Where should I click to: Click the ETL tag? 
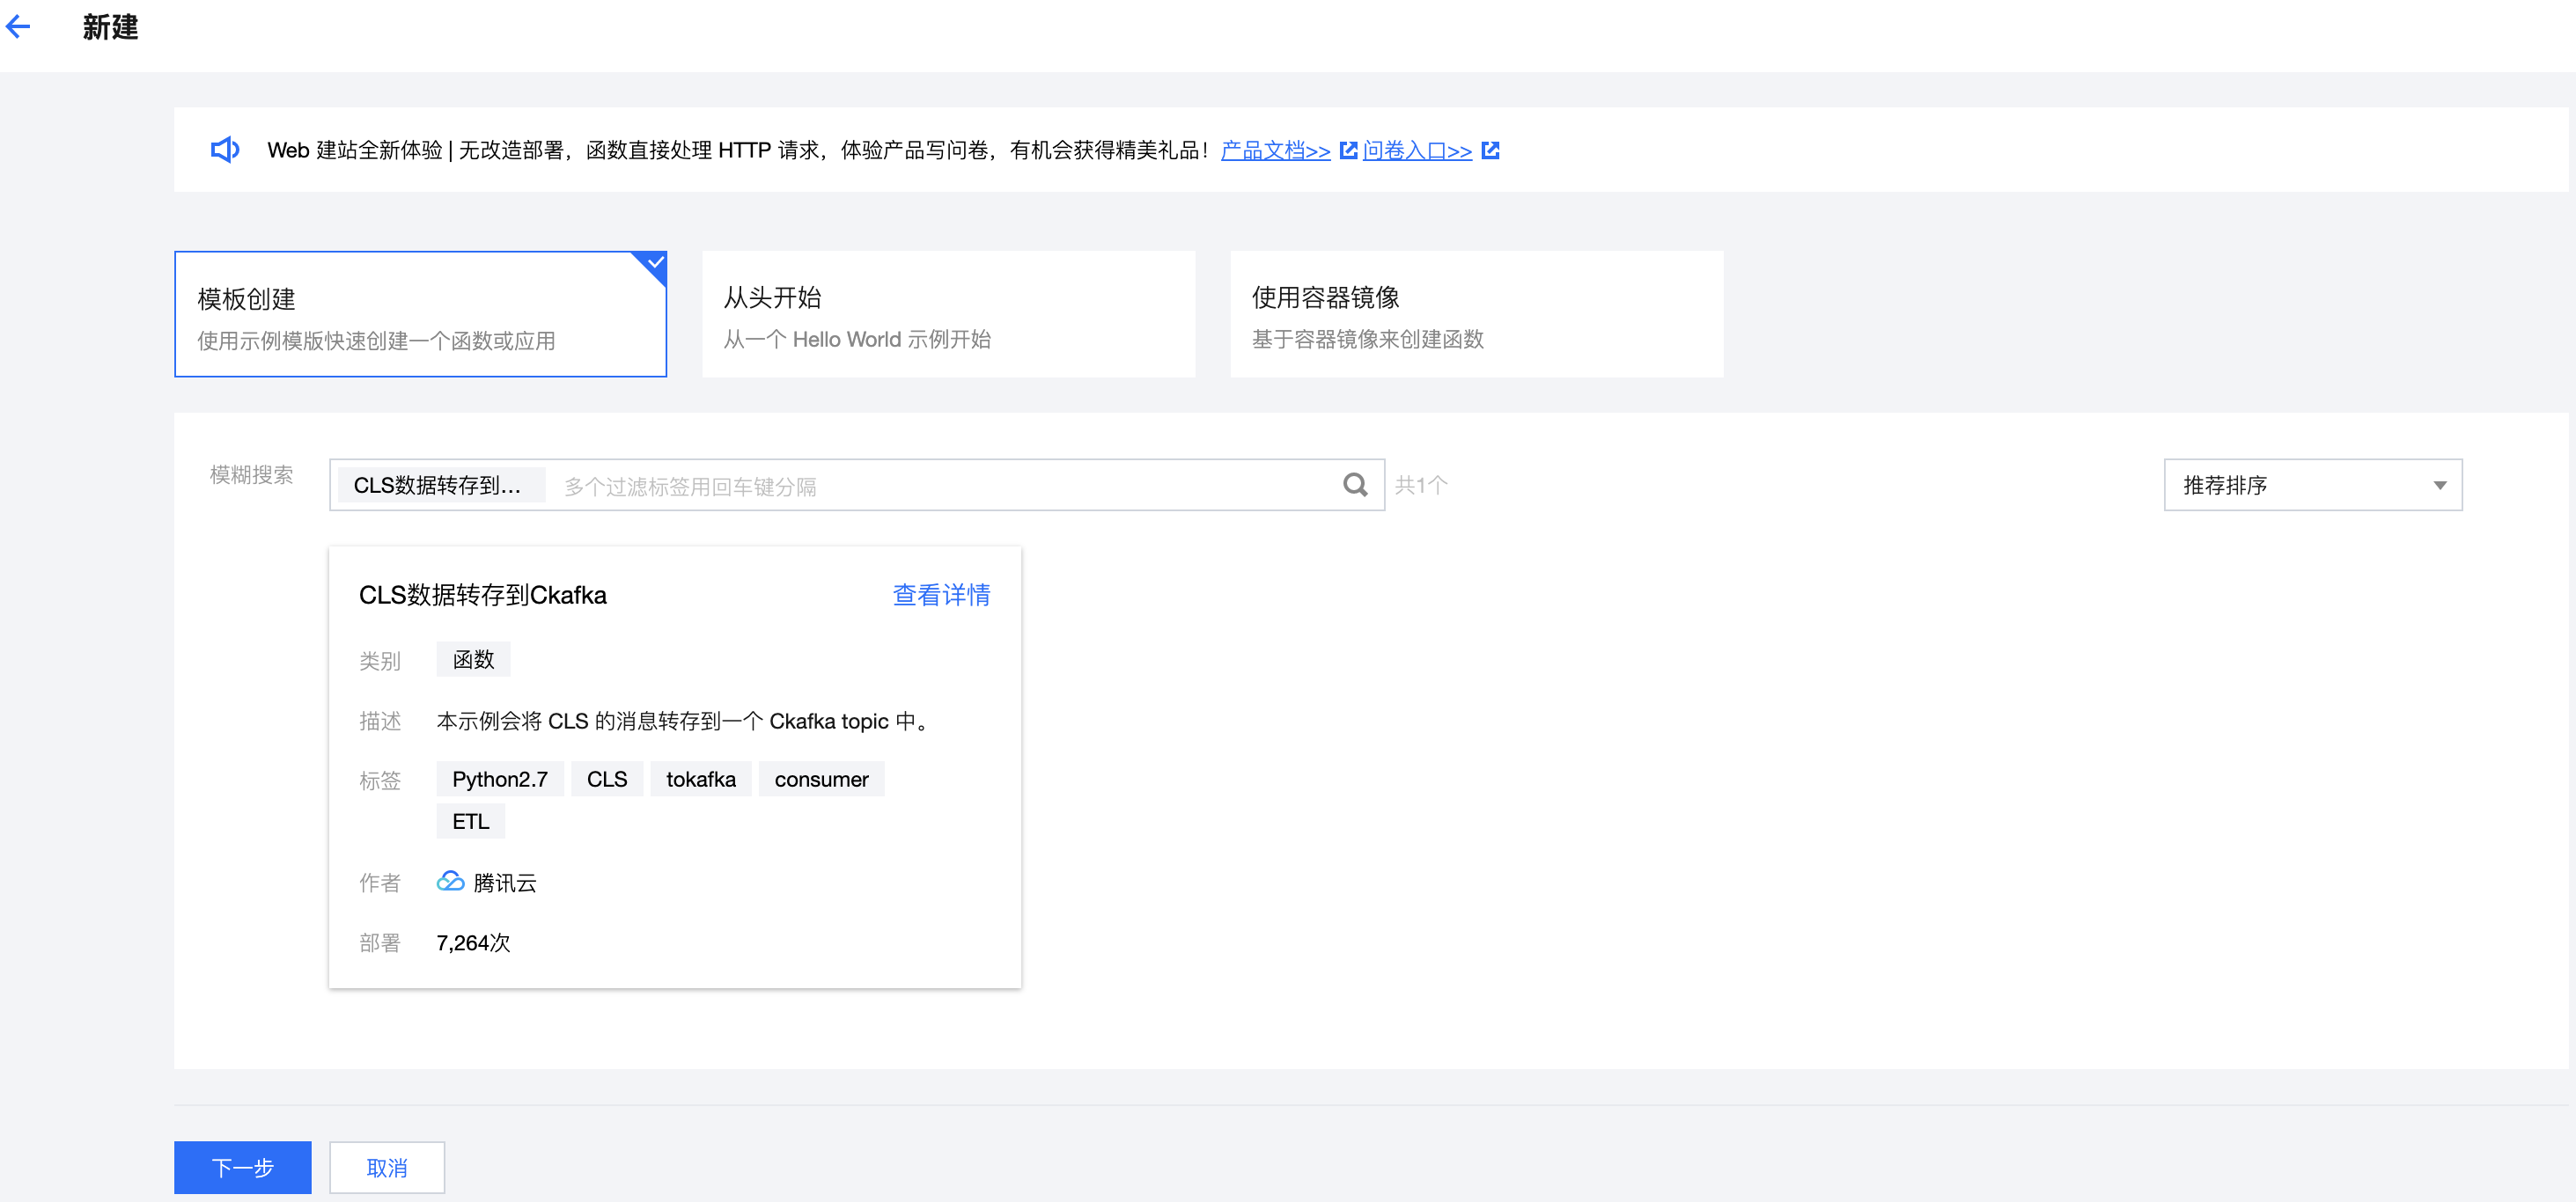pos(471,821)
